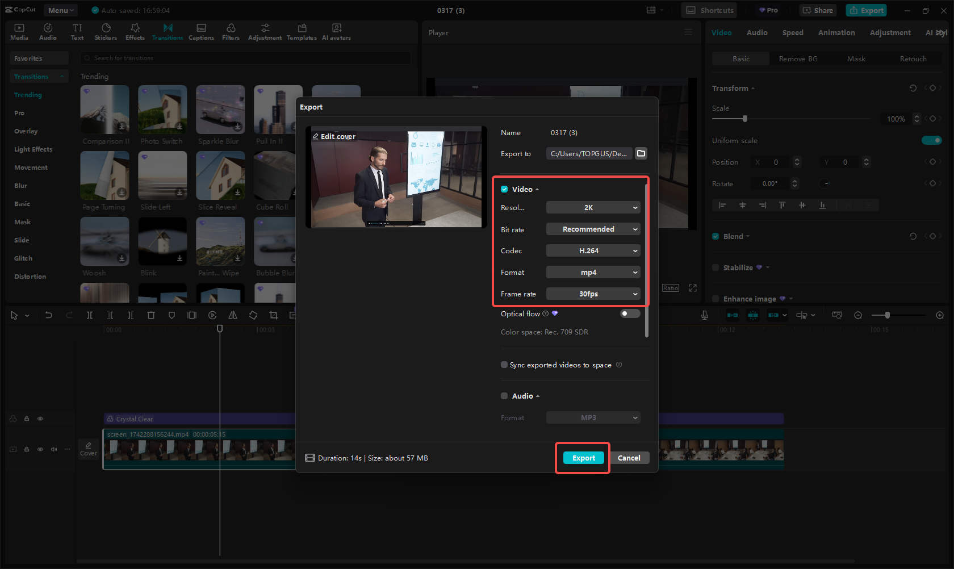Click the Filters tool icon
Image resolution: width=954 pixels, height=569 pixels.
pyautogui.click(x=231, y=32)
